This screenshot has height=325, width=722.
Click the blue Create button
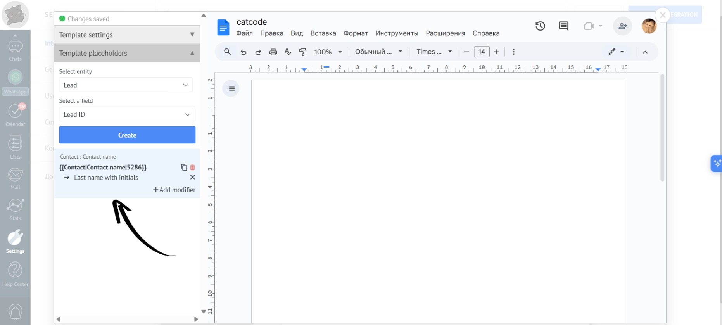(127, 135)
